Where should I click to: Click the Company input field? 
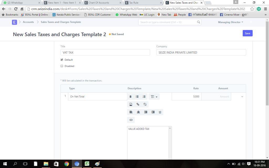coord(201,52)
